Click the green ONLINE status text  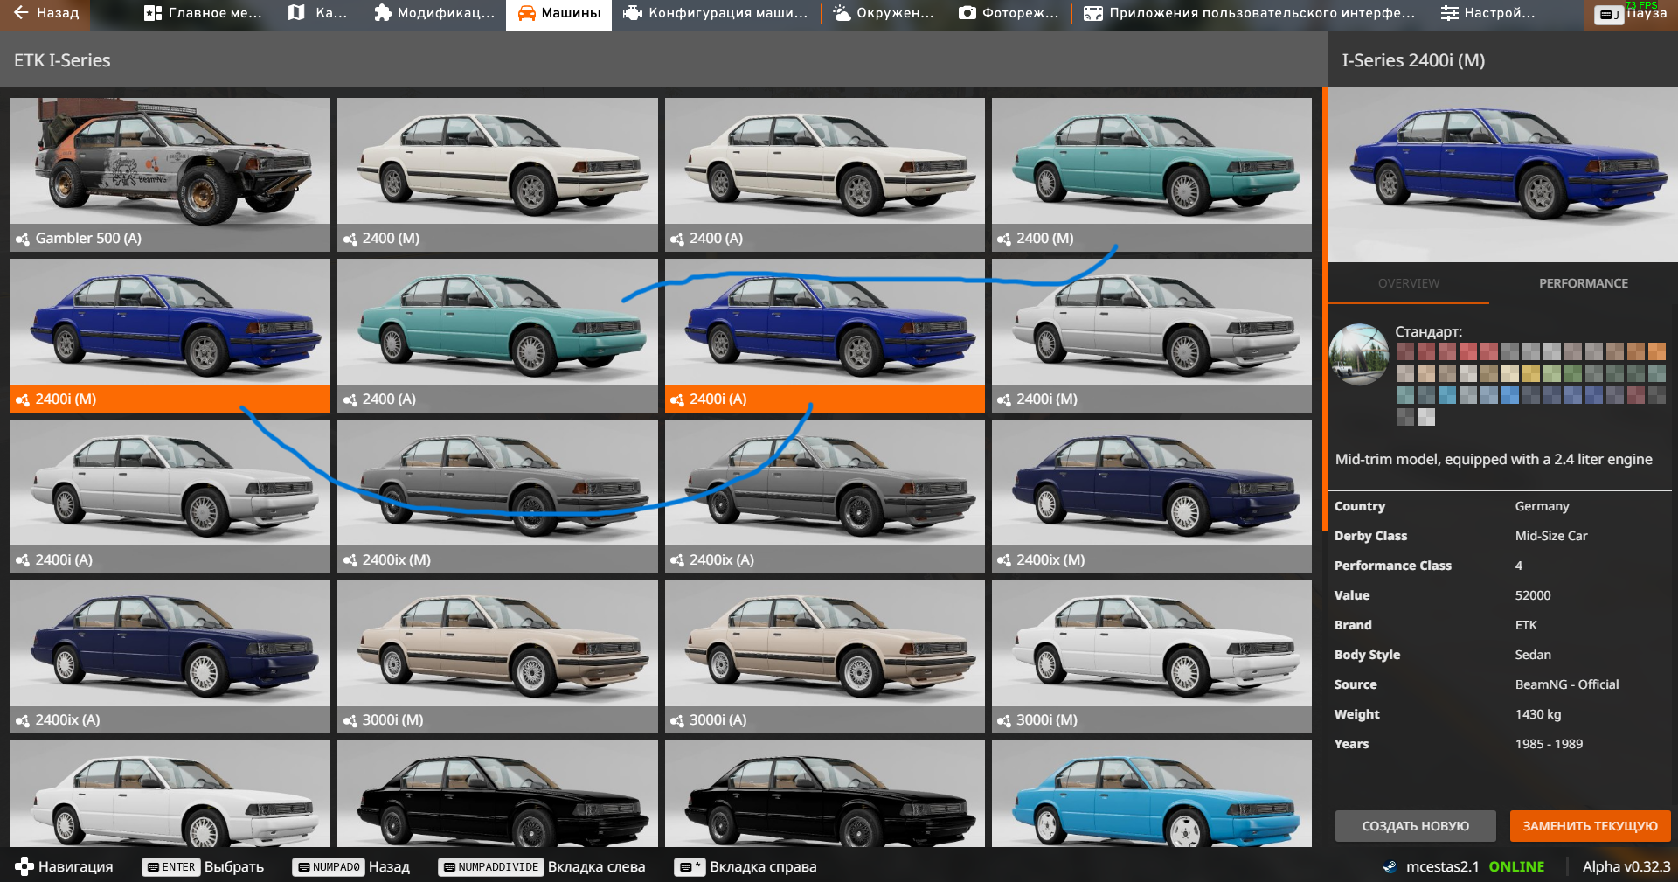1516,866
